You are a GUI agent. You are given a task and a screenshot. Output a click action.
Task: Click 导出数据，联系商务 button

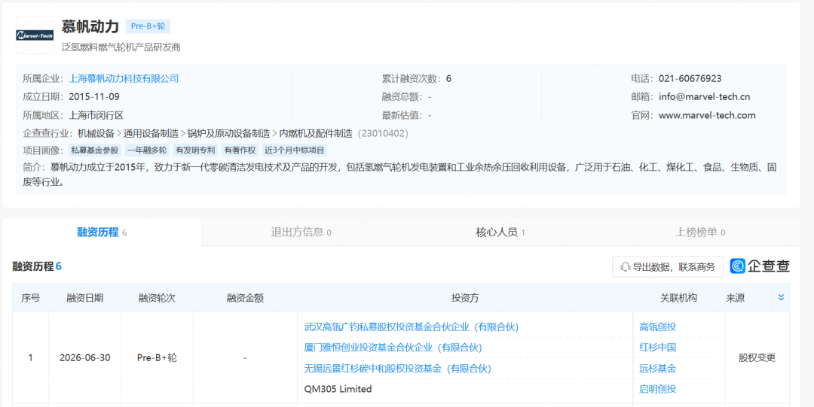coord(668,267)
